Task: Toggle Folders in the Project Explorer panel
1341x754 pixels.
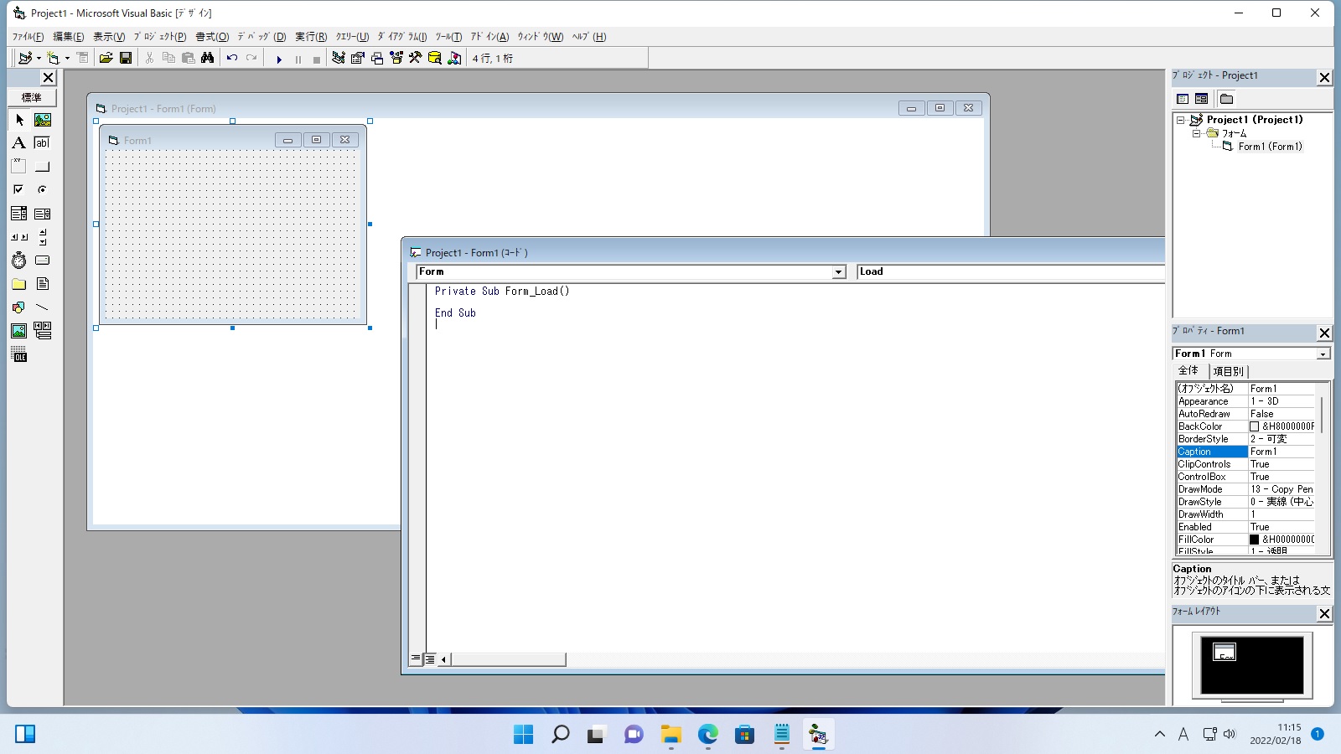Action: pos(1226,99)
